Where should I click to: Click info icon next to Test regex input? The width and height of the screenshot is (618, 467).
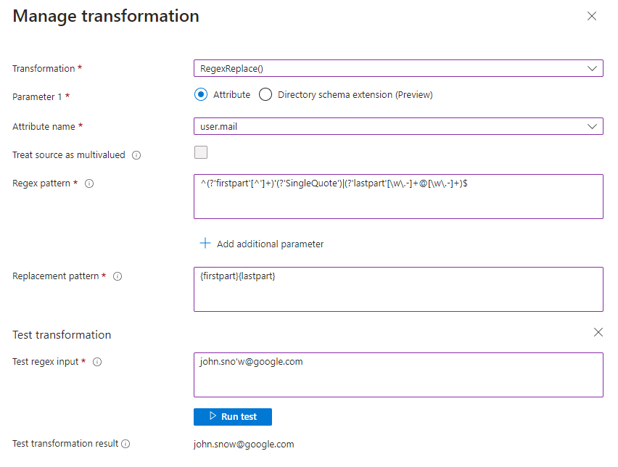point(97,362)
